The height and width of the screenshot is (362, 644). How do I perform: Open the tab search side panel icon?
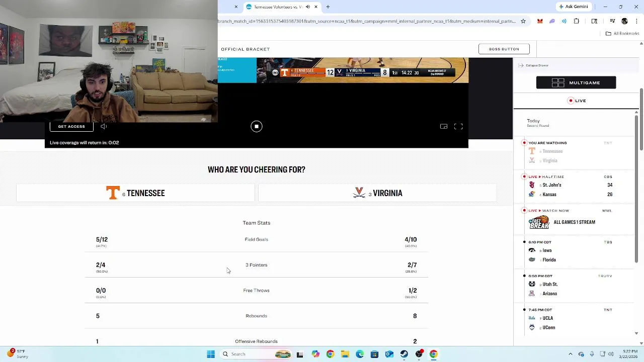pos(594,21)
